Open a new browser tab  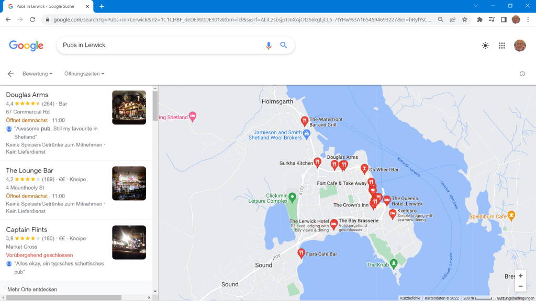tap(102, 6)
